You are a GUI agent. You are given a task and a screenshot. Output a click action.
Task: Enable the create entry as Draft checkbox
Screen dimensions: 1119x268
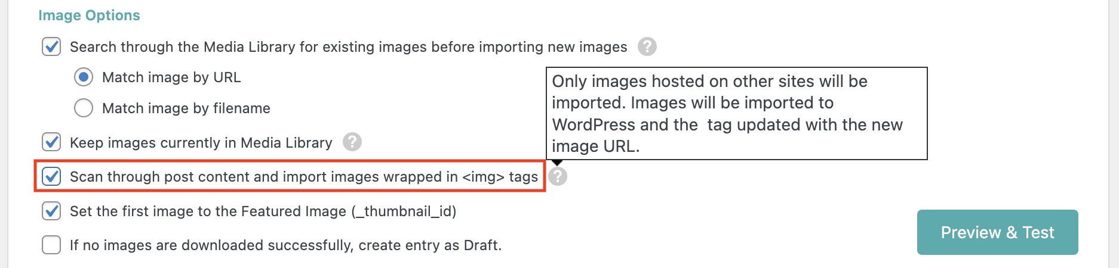51,245
